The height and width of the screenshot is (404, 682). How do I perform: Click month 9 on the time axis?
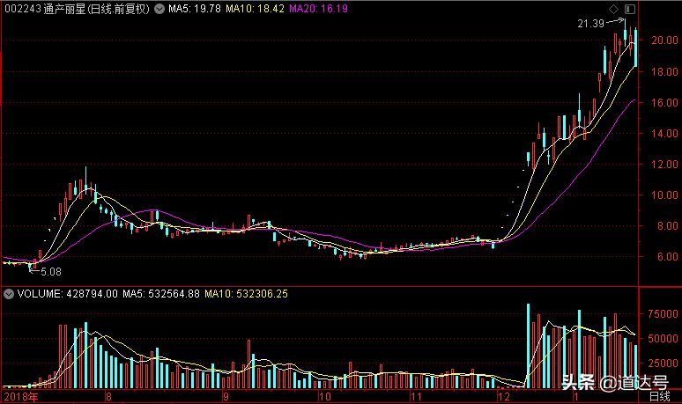tap(226, 397)
